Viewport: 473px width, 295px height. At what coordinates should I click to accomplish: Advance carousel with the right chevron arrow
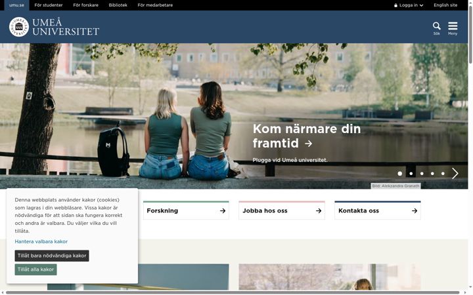pyautogui.click(x=455, y=173)
